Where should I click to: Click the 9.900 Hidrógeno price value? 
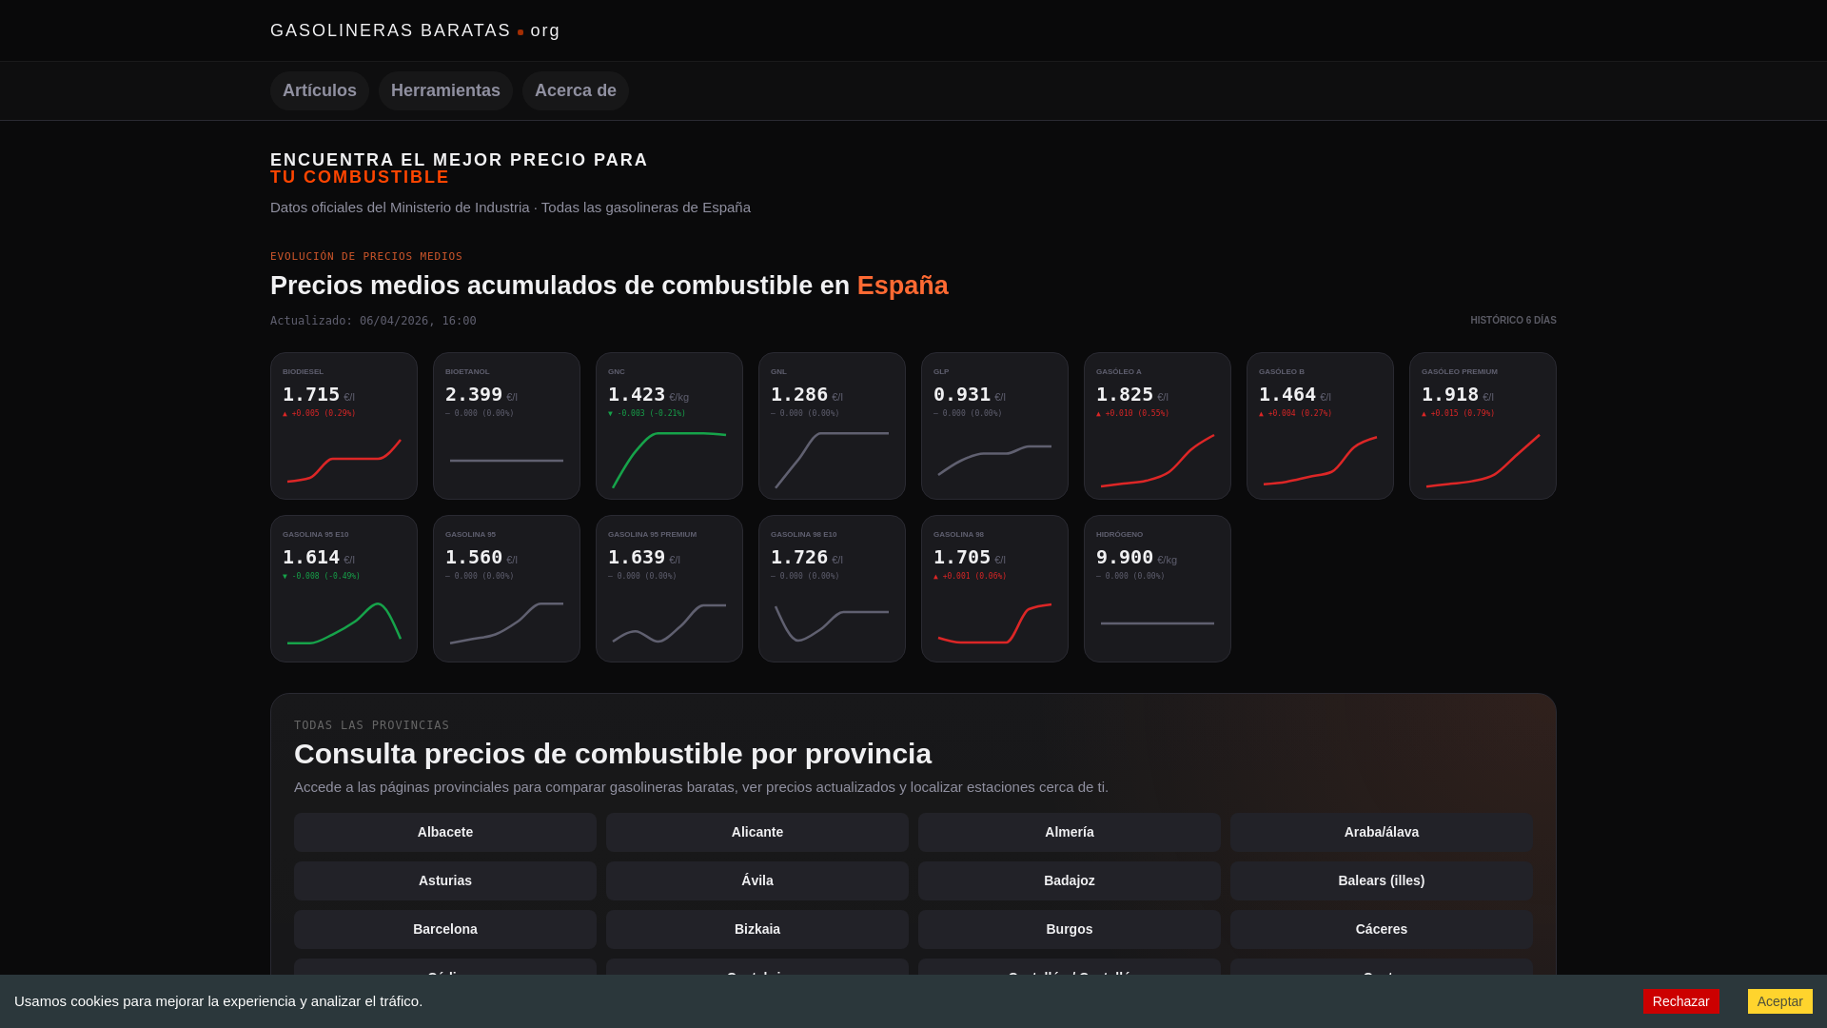point(1125,557)
